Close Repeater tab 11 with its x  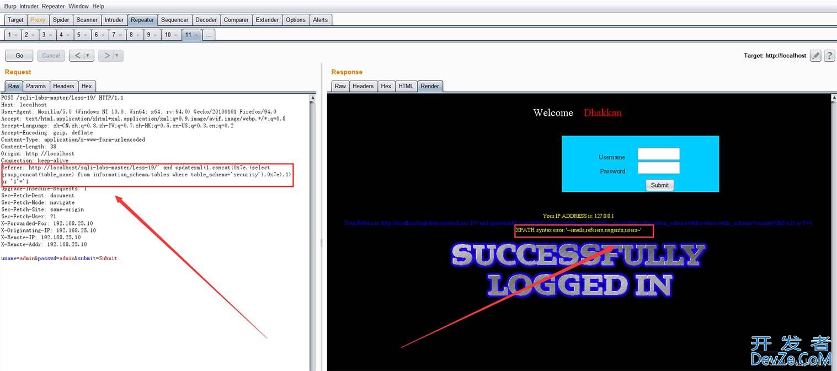196,35
